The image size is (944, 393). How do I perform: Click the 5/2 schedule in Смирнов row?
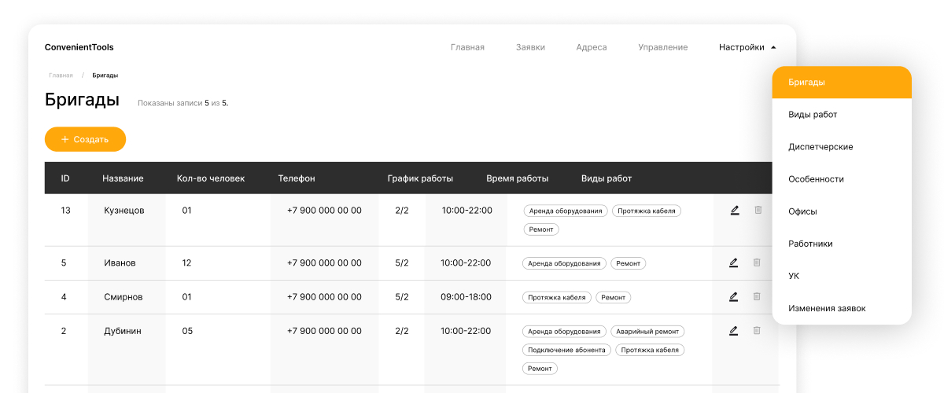[x=402, y=297]
